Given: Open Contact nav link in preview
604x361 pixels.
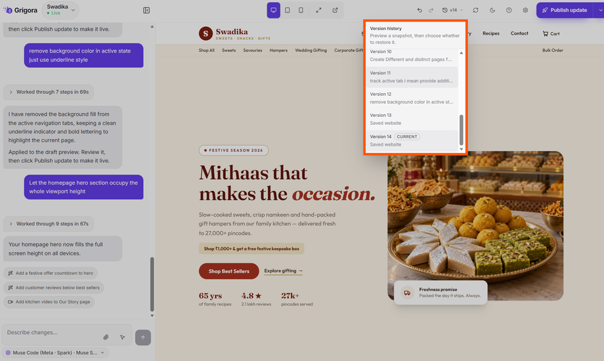Looking at the screenshot, I should 519,33.
